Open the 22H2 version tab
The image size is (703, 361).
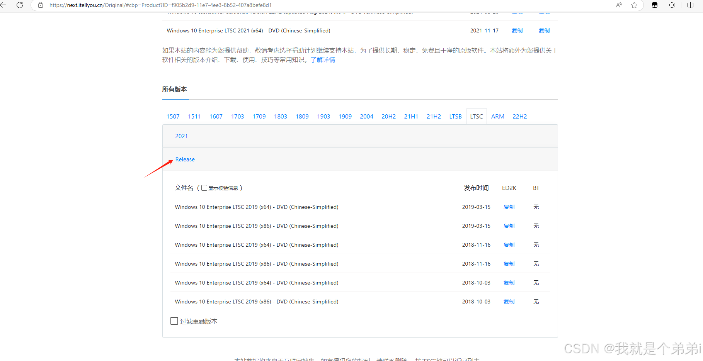pyautogui.click(x=520, y=117)
